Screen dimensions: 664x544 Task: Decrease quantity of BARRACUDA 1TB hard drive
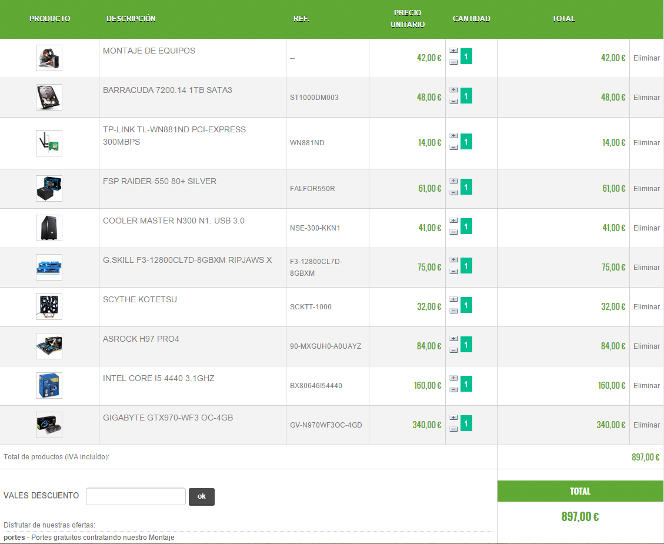(453, 102)
